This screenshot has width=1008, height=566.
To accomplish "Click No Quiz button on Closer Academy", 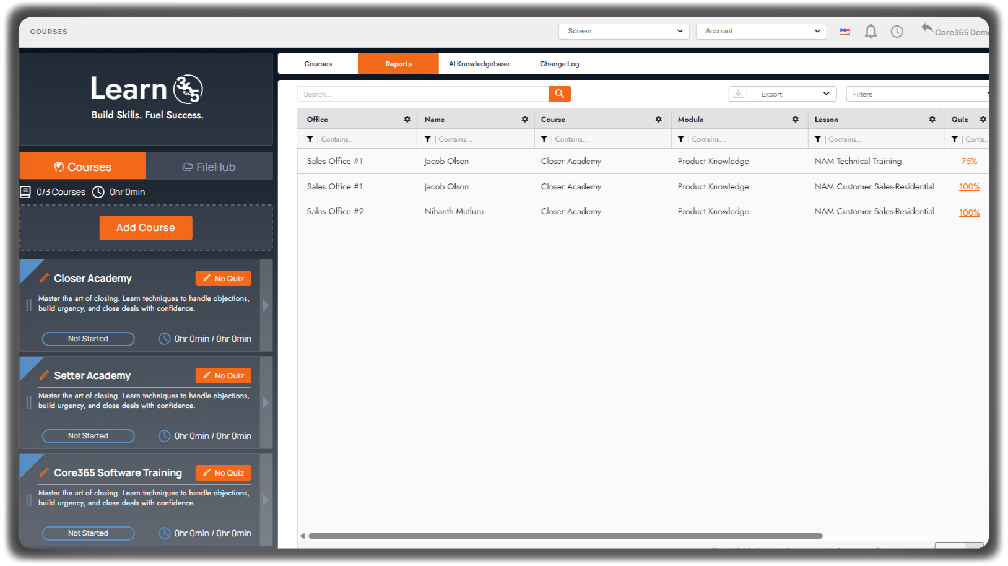I will coord(224,279).
